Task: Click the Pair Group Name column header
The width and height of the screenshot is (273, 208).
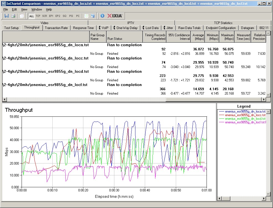Action: point(98,37)
